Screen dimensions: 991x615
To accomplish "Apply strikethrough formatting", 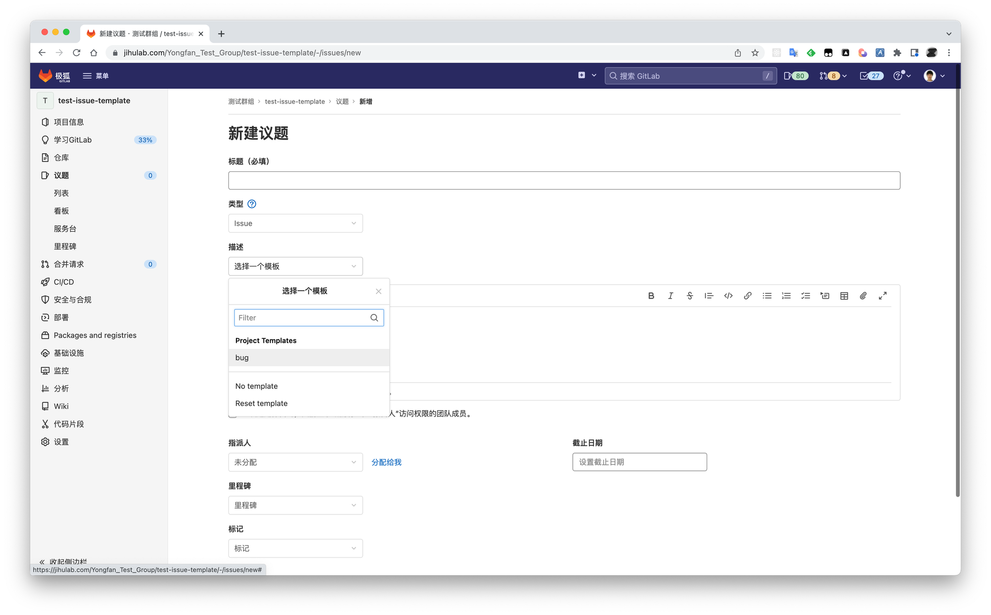I will click(x=690, y=296).
